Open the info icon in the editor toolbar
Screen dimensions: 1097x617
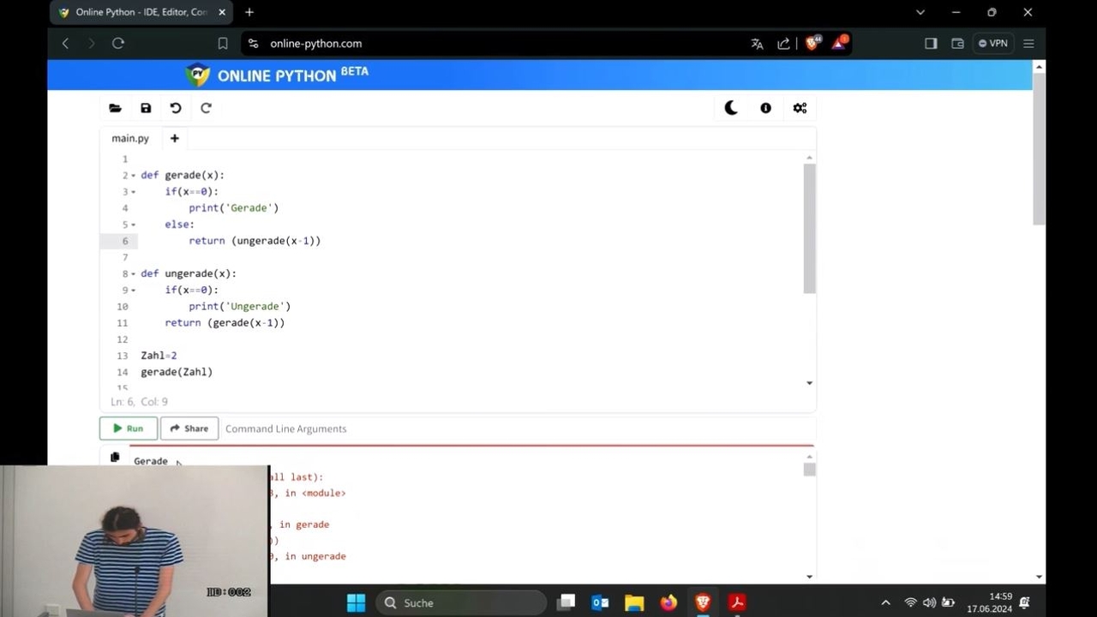[x=765, y=108]
